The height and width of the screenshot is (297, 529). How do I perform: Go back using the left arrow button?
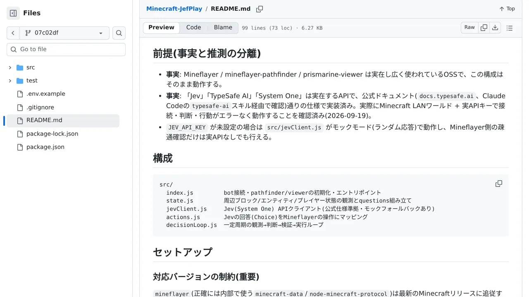click(13, 33)
